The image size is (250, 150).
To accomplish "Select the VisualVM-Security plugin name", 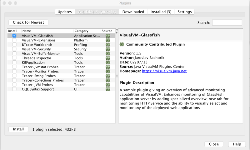I will pyautogui.click(x=36, y=49).
